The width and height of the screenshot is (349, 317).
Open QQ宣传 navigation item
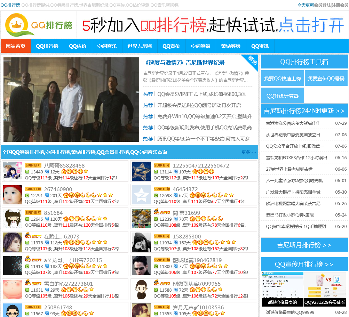171,46
